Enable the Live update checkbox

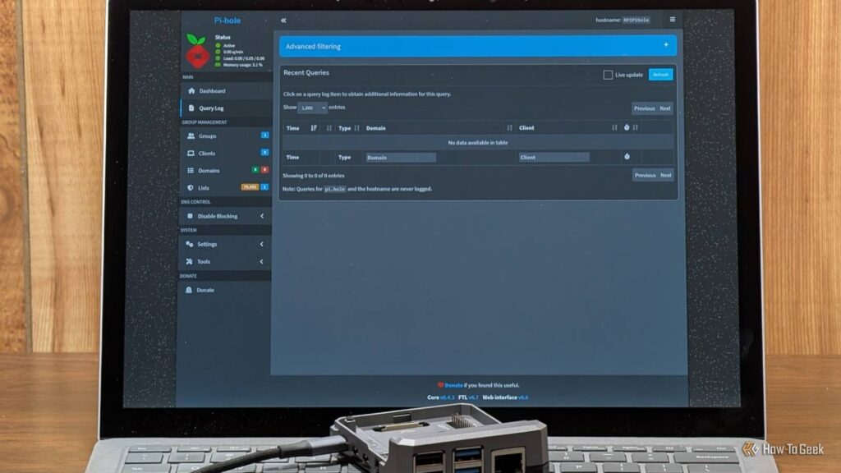tap(608, 75)
